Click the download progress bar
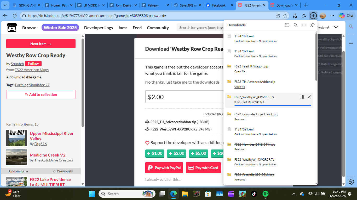This screenshot has height=200, width=357. pyautogui.click(x=273, y=105)
